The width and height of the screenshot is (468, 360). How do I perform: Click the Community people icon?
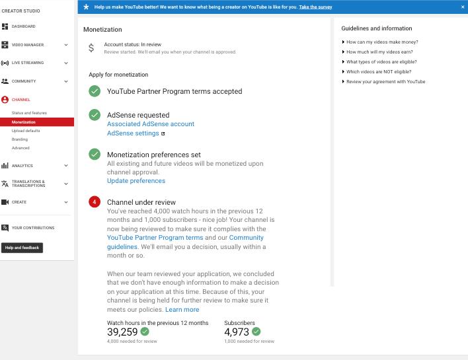click(x=5, y=81)
